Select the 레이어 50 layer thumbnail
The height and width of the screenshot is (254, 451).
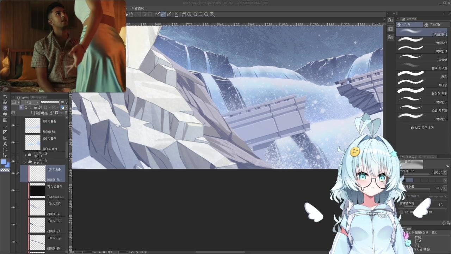[33, 126]
